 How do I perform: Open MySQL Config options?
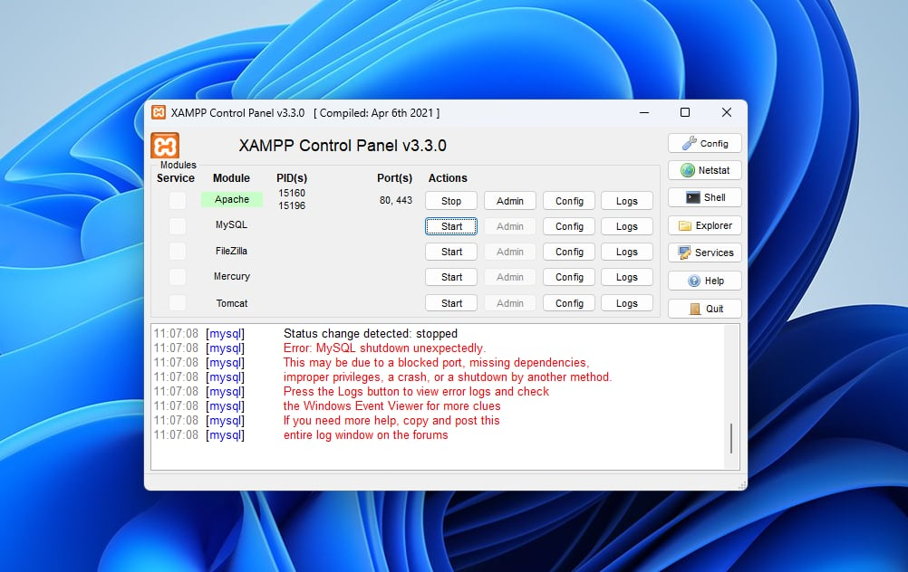point(569,226)
